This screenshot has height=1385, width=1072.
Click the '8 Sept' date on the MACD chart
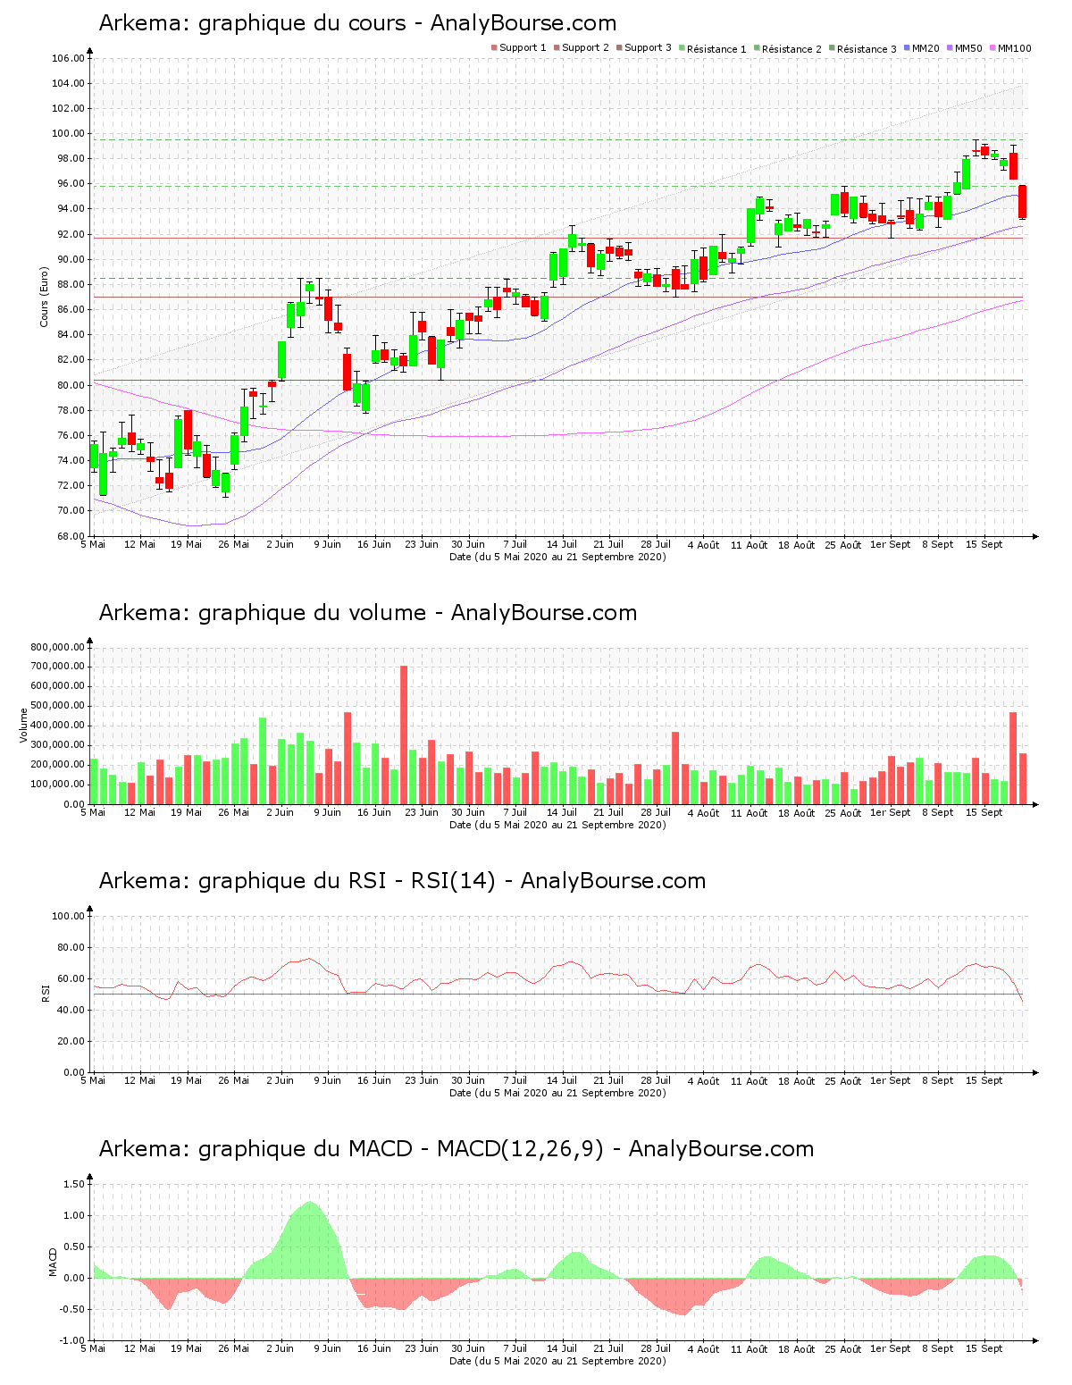[x=938, y=1349]
